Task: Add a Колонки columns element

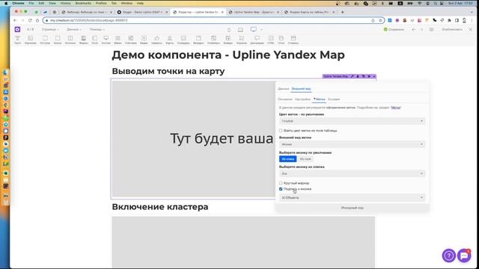Action: [x=70, y=40]
